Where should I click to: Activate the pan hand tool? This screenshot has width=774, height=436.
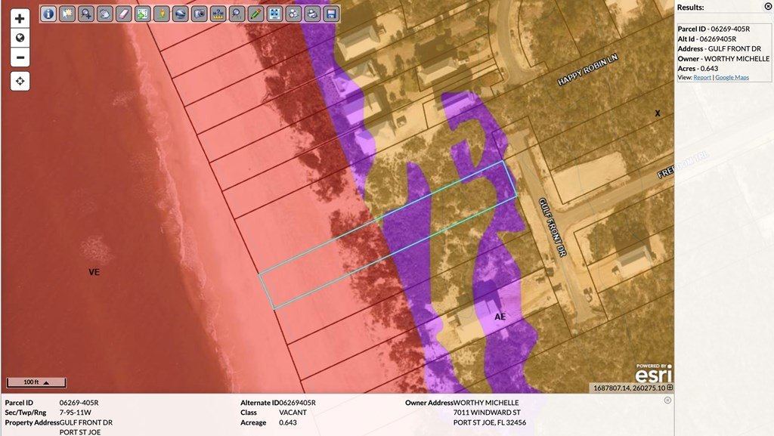(x=106, y=14)
